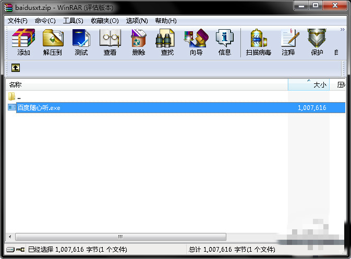This screenshot has width=351, height=259.
Task: Minimize the WinRAR window
Action: click(x=301, y=5)
